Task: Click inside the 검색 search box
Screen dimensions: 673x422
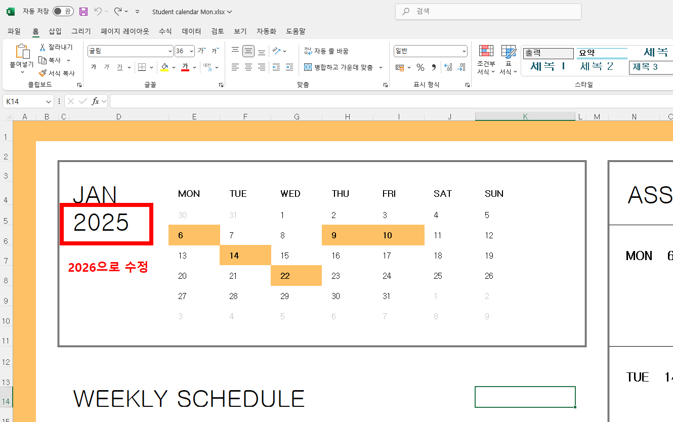Action: (487, 12)
